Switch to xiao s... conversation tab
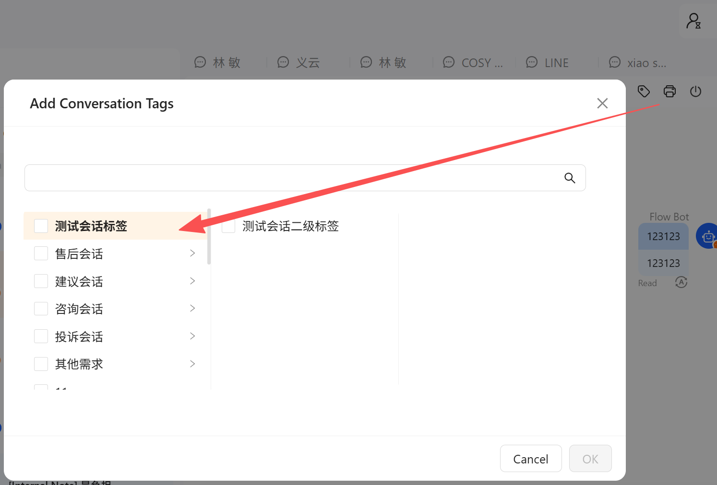This screenshot has width=717, height=485. click(x=638, y=62)
